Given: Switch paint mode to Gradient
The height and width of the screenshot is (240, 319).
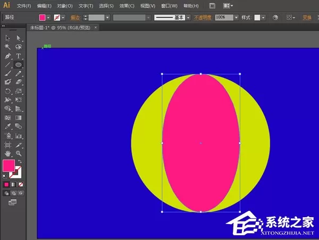Looking at the screenshot, I should point(13,185).
